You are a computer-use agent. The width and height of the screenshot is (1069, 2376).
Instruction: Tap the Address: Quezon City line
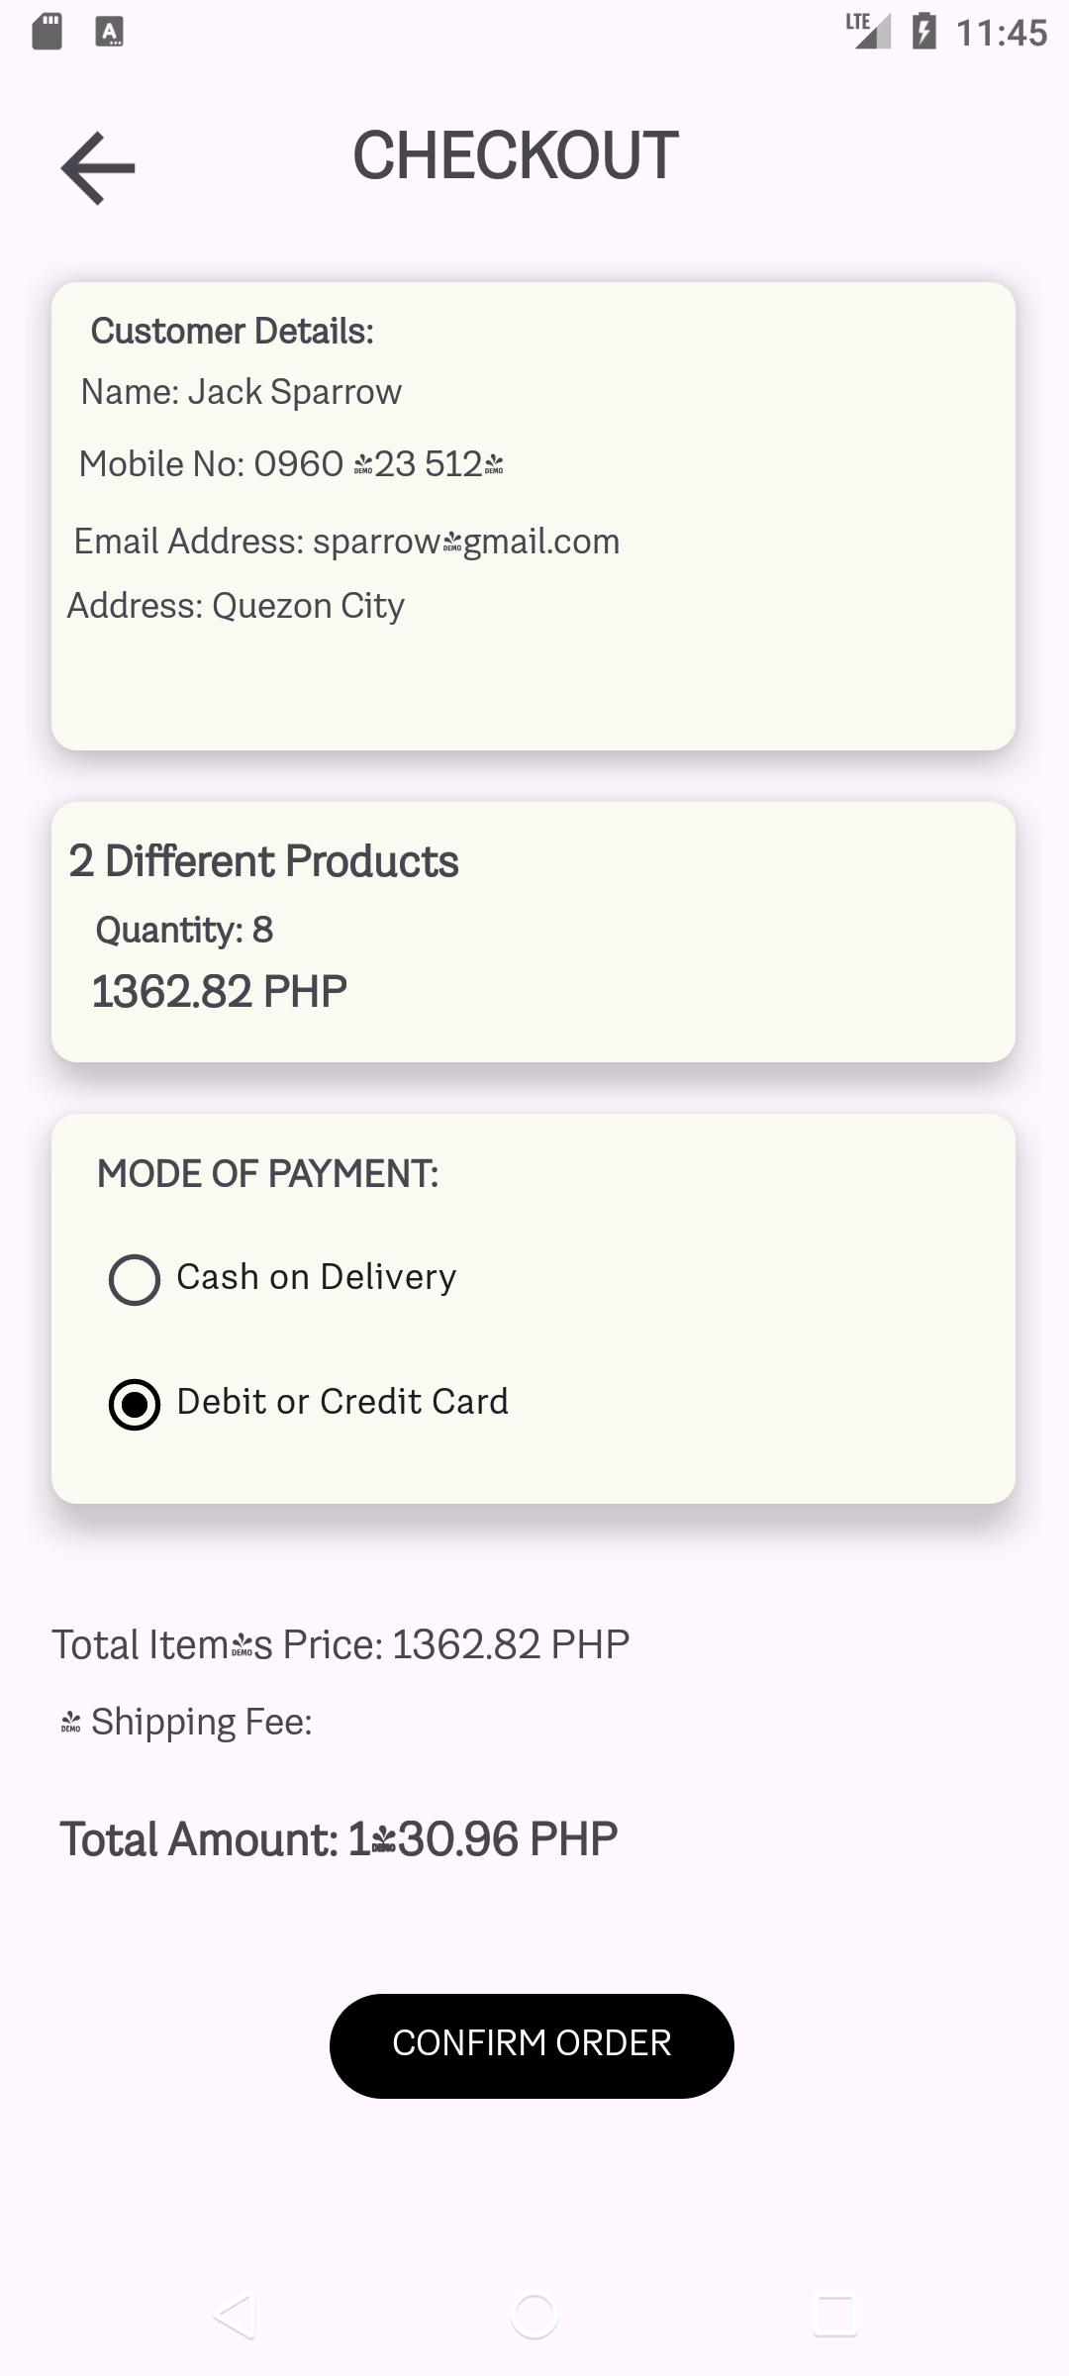[236, 606]
